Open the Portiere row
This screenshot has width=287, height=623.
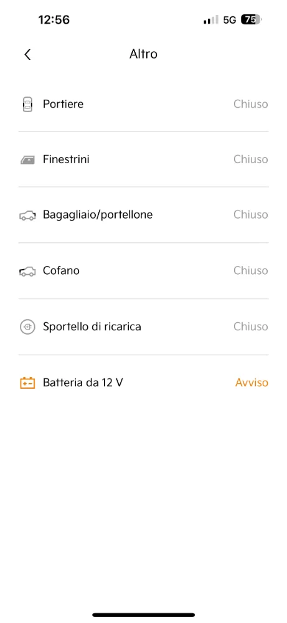143,105
